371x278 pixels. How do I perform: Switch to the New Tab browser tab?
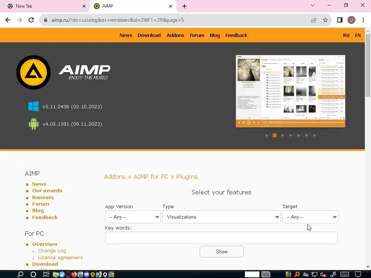[x=45, y=6]
